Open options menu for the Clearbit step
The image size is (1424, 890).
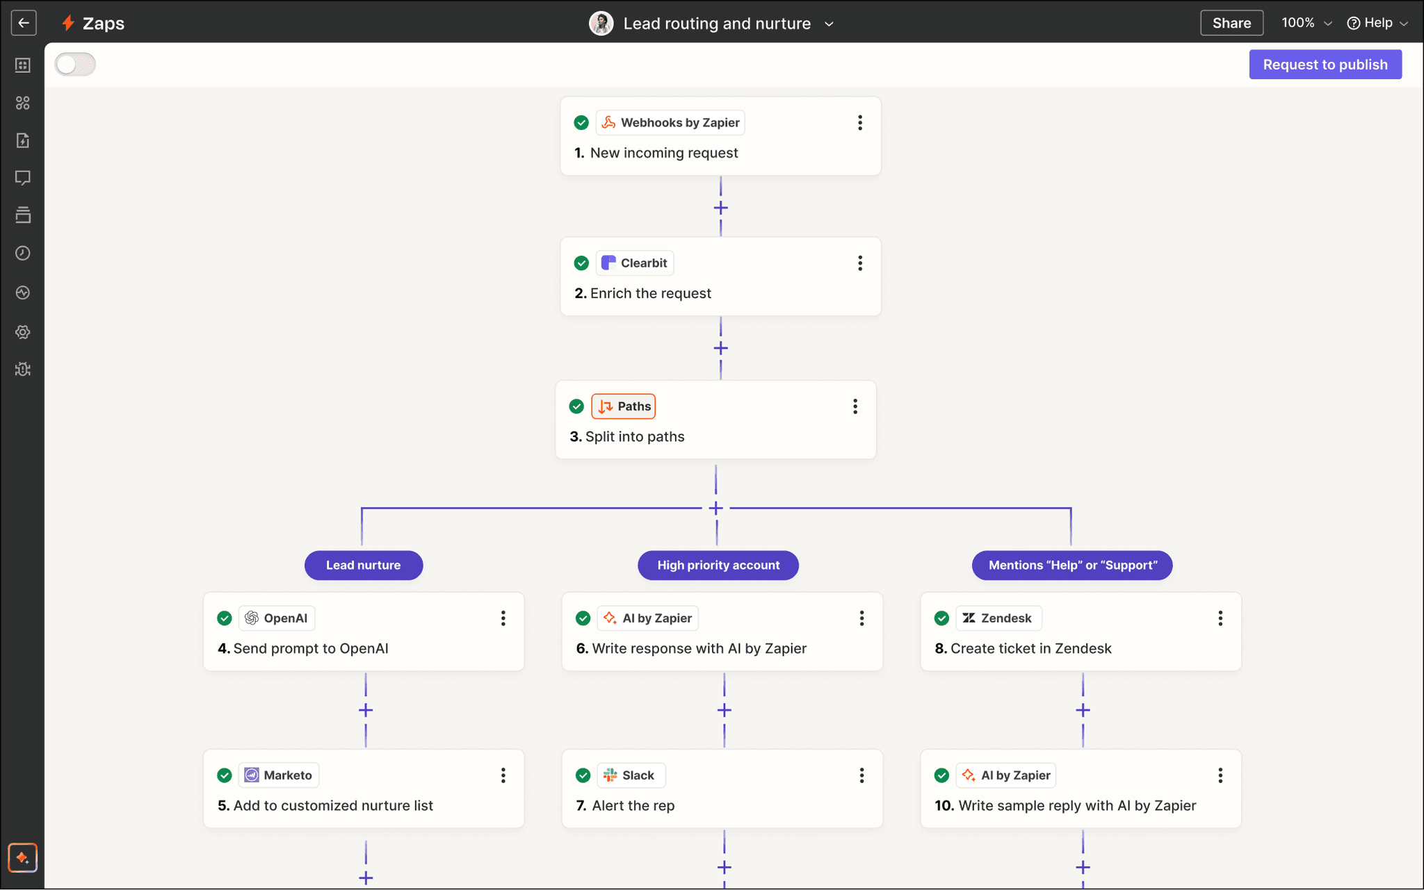860,263
